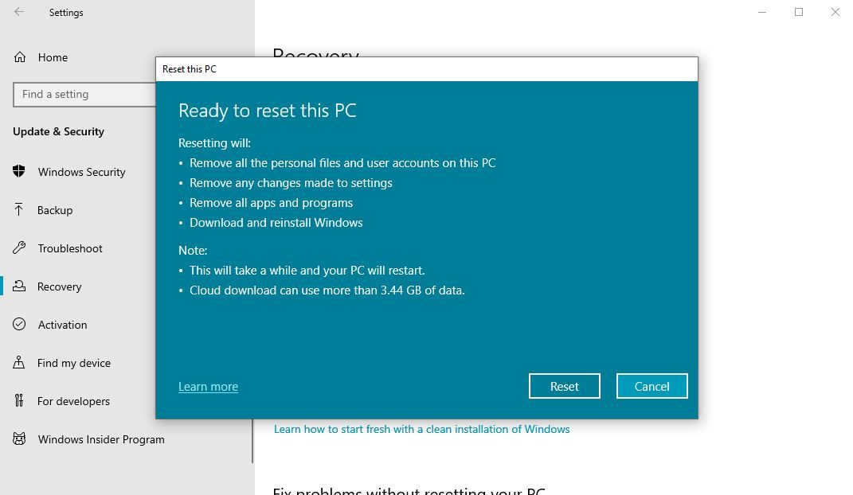Open the For developers page

[73, 401]
